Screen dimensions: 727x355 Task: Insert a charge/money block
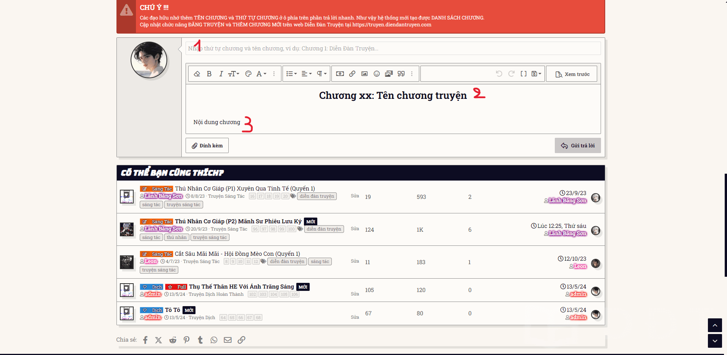(x=340, y=74)
